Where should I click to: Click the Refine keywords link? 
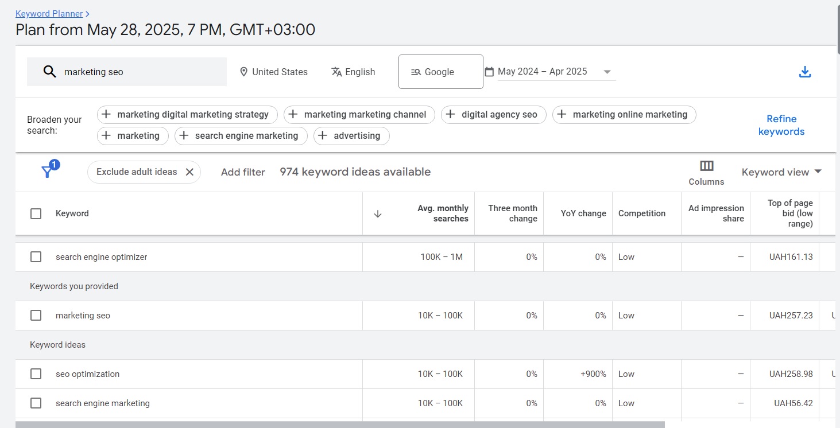tap(781, 125)
